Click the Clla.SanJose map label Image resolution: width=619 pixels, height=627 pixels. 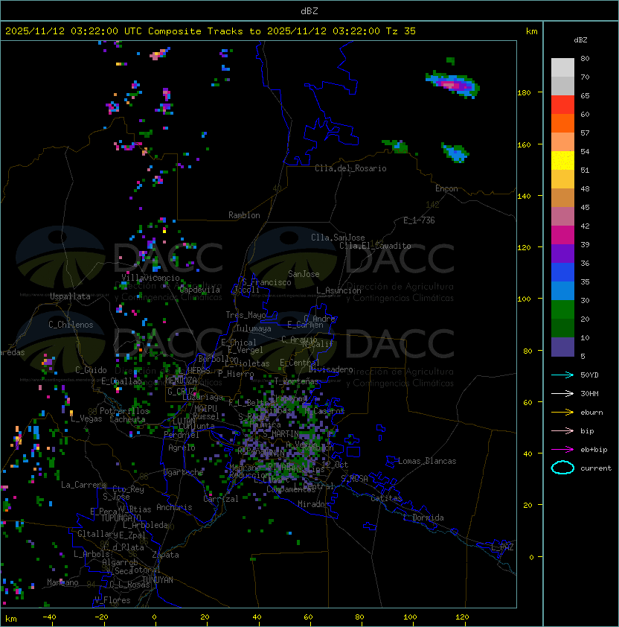tap(338, 238)
